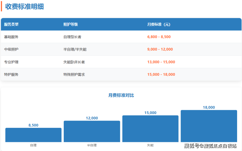Click the 12,000 bar for 半自理
The width and height of the screenshot is (242, 151).
tap(92, 131)
